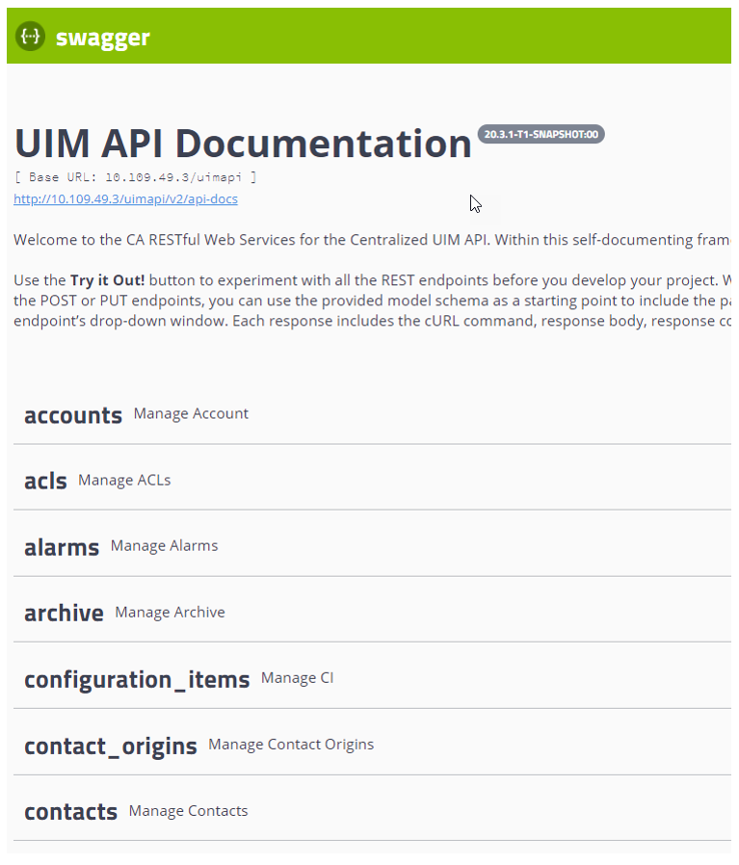Click the 20.3.1-T1-SNAPSHOT version badge
Viewport: 739px width, 865px height.
tap(541, 135)
